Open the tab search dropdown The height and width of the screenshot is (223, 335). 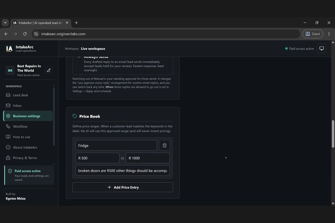pos(5,22)
